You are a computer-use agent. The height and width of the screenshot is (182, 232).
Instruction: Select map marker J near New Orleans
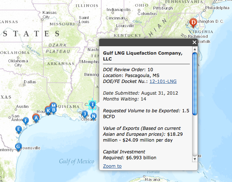tap(85, 114)
